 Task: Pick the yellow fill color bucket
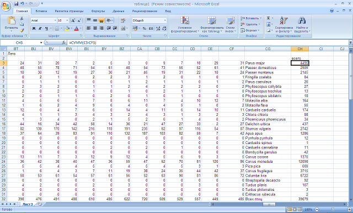67,28
